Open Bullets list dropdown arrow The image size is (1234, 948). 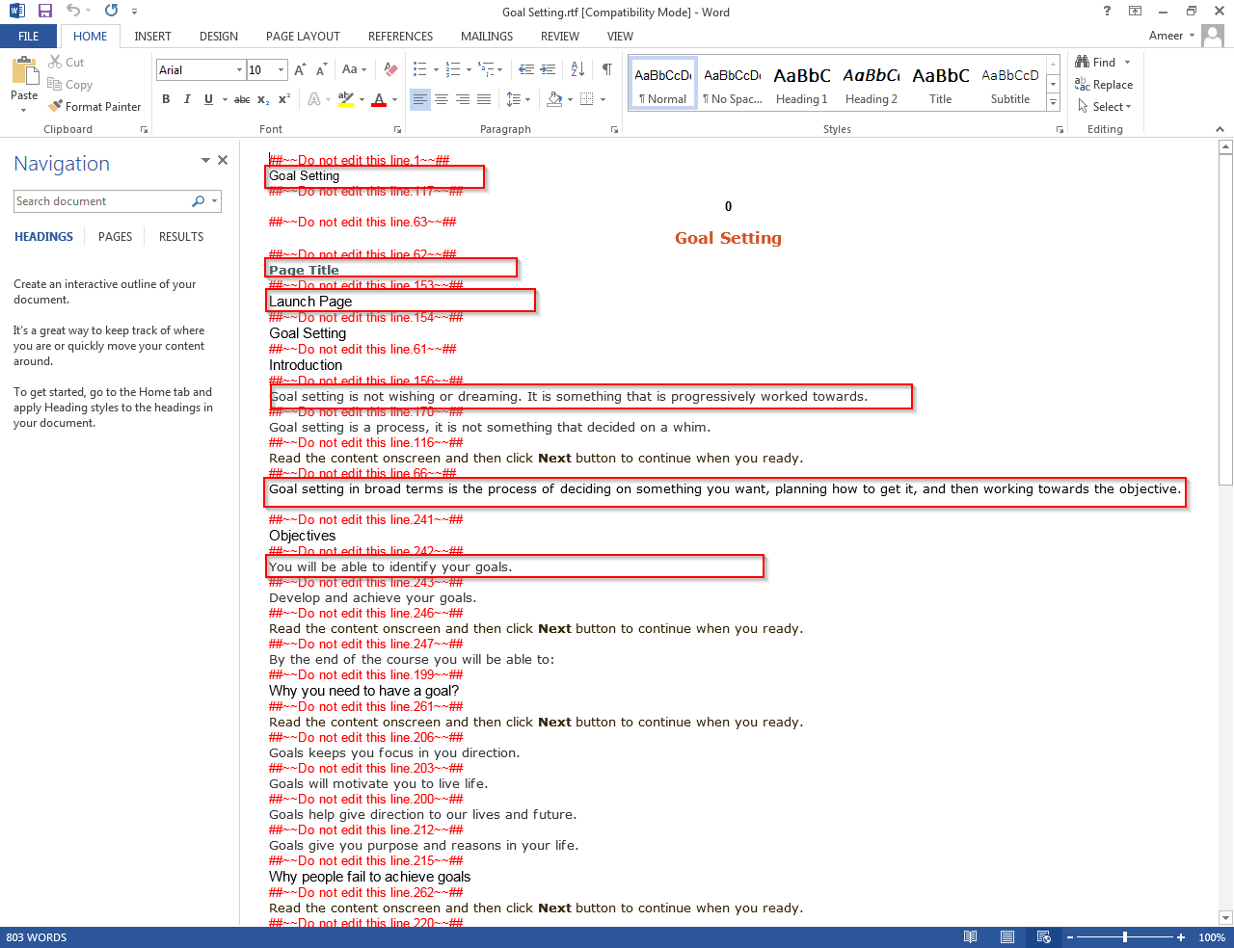(x=436, y=69)
